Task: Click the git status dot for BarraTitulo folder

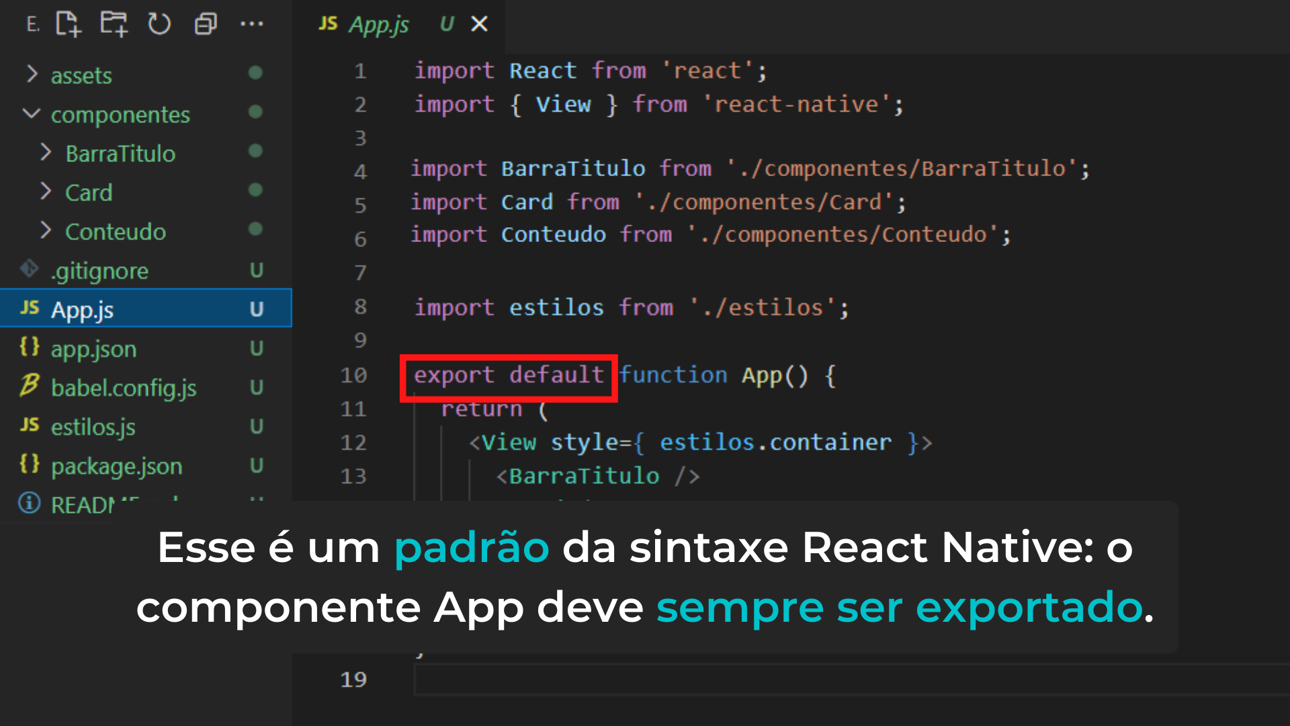Action: pos(255,151)
